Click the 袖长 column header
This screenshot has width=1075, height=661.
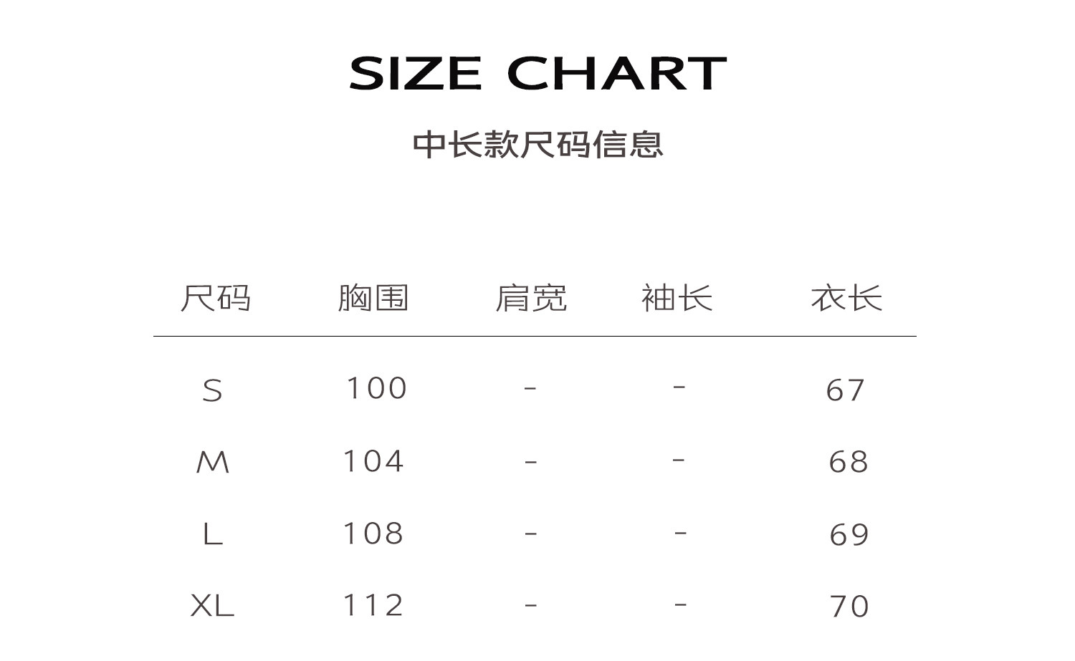click(x=677, y=298)
